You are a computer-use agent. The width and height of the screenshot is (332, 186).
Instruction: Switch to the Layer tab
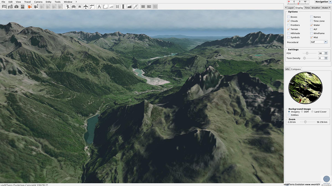pyautogui.click(x=290, y=8)
